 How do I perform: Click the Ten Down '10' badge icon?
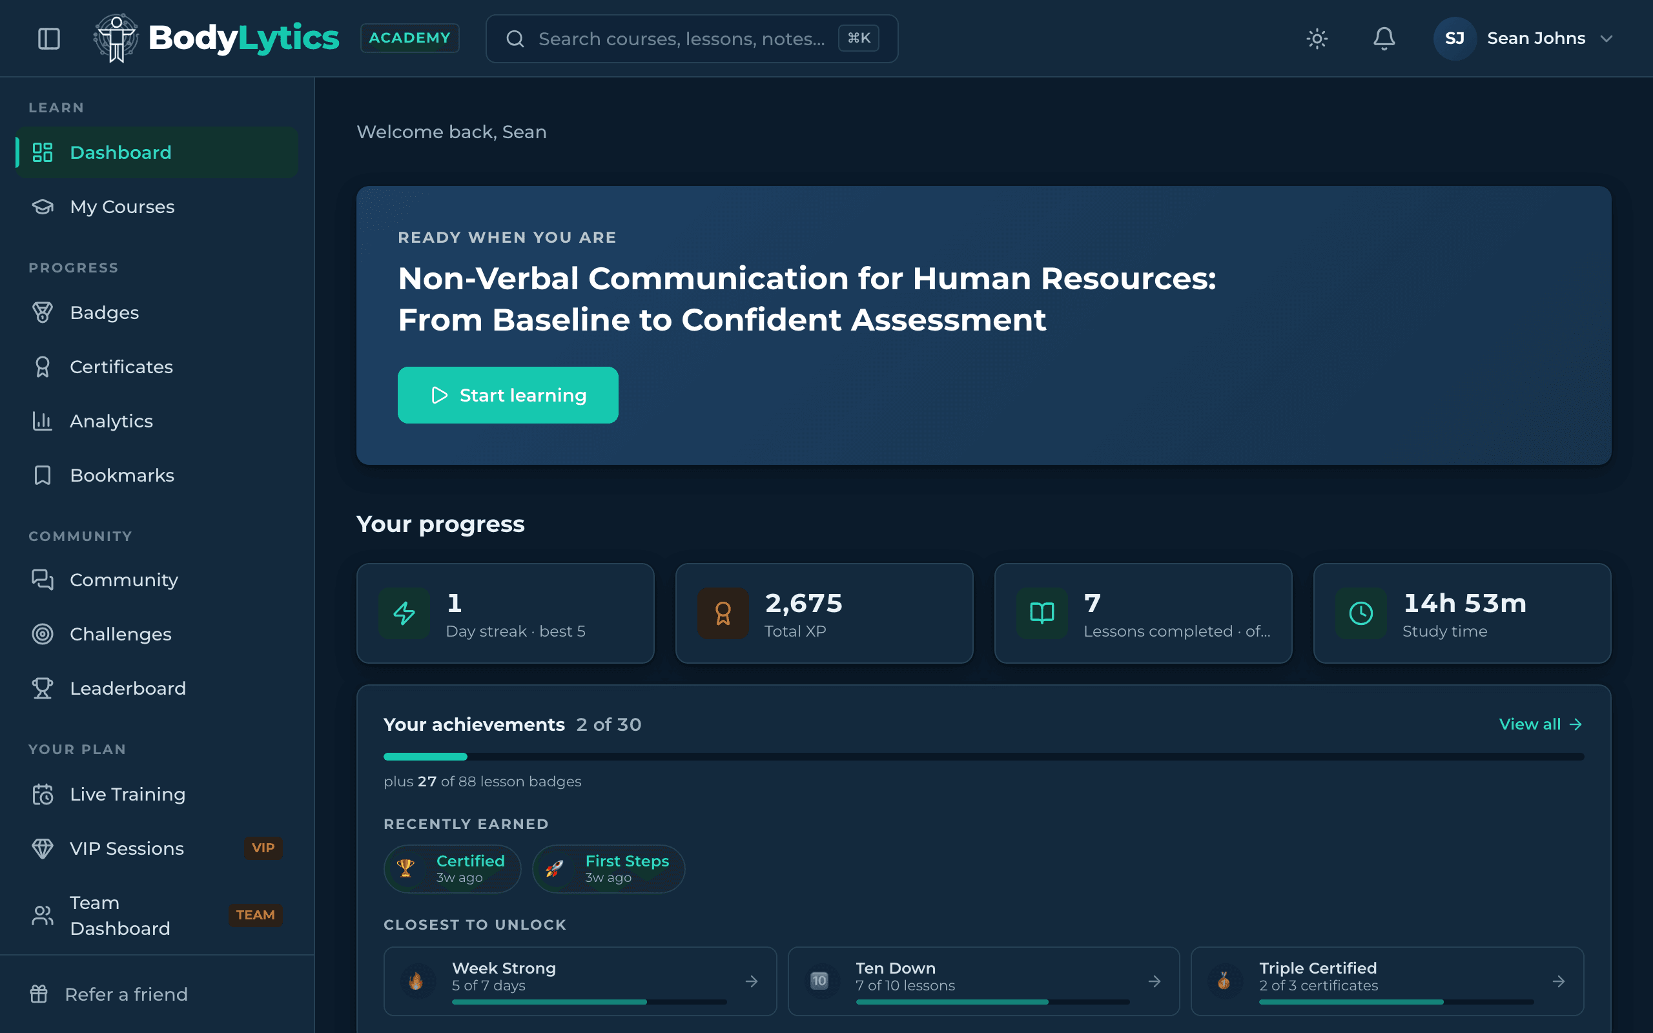819,981
